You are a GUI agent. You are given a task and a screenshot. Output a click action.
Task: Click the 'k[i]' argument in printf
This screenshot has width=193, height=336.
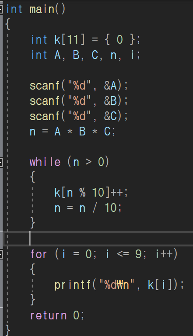point(160,285)
